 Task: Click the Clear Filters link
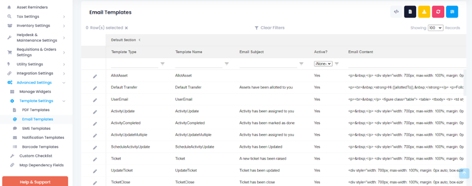270,28
